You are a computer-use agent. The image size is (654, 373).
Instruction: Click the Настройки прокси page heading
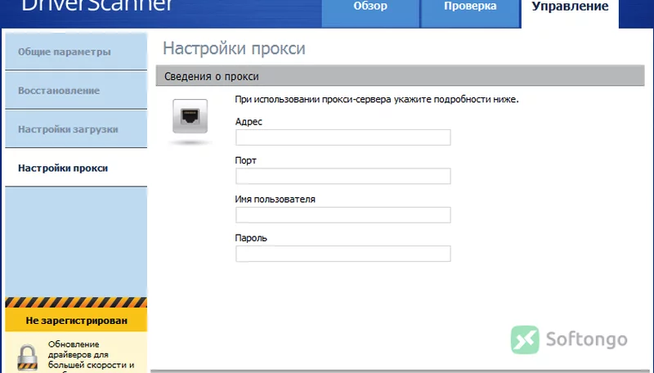[234, 48]
